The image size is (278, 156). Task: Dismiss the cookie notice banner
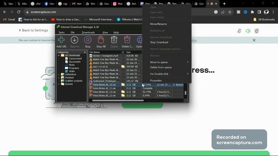[x=254, y=40]
